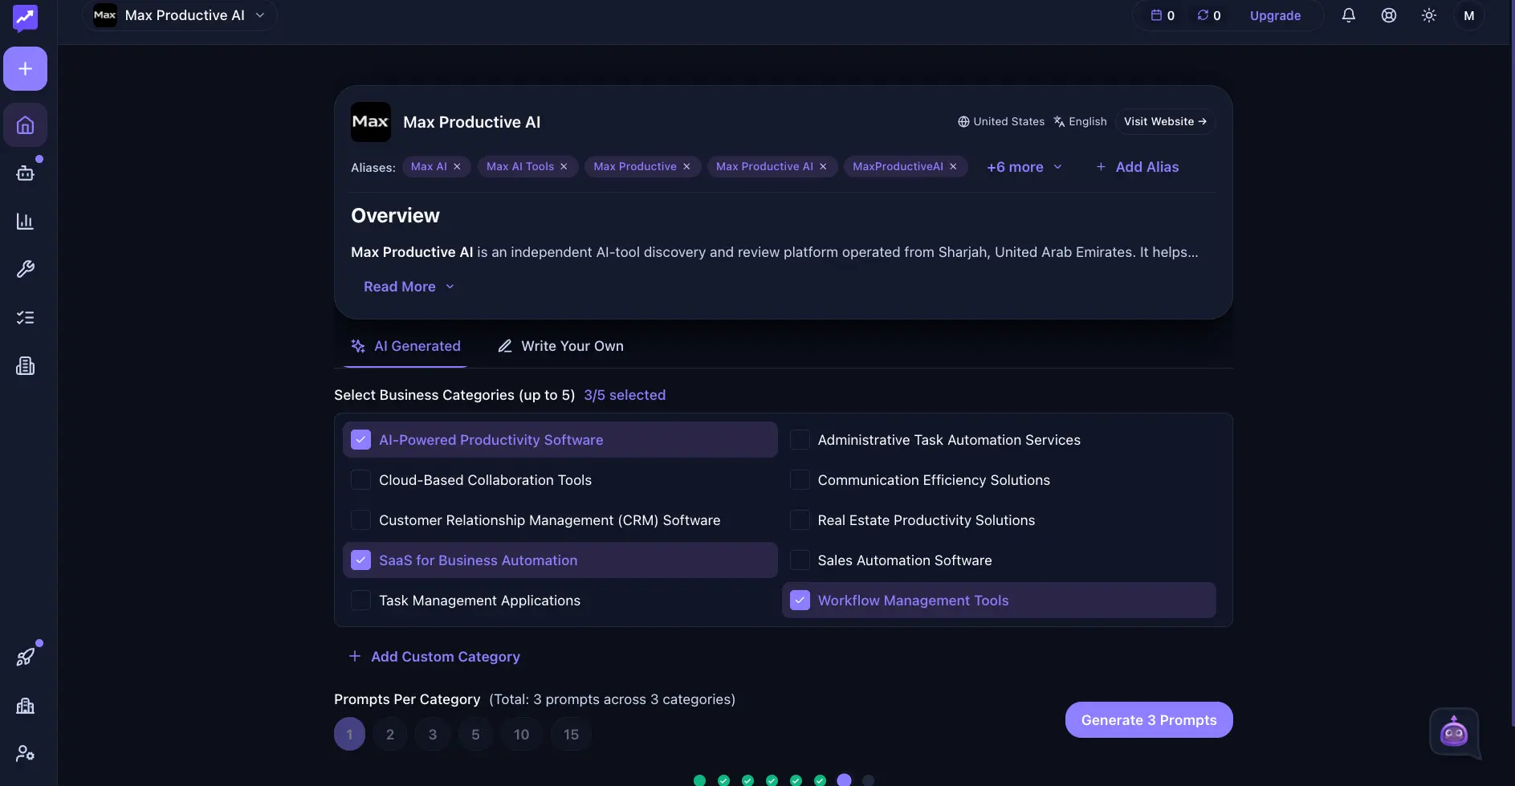Switch to the AI Generated tab
Viewport: 1515px width, 786px height.
(405, 346)
